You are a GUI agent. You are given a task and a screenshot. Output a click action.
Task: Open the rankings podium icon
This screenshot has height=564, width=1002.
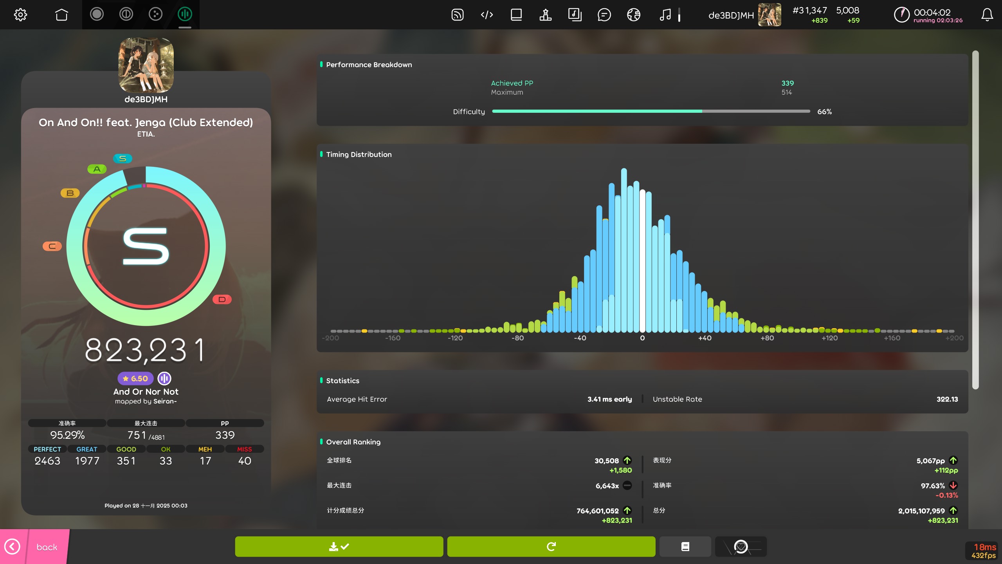click(545, 15)
